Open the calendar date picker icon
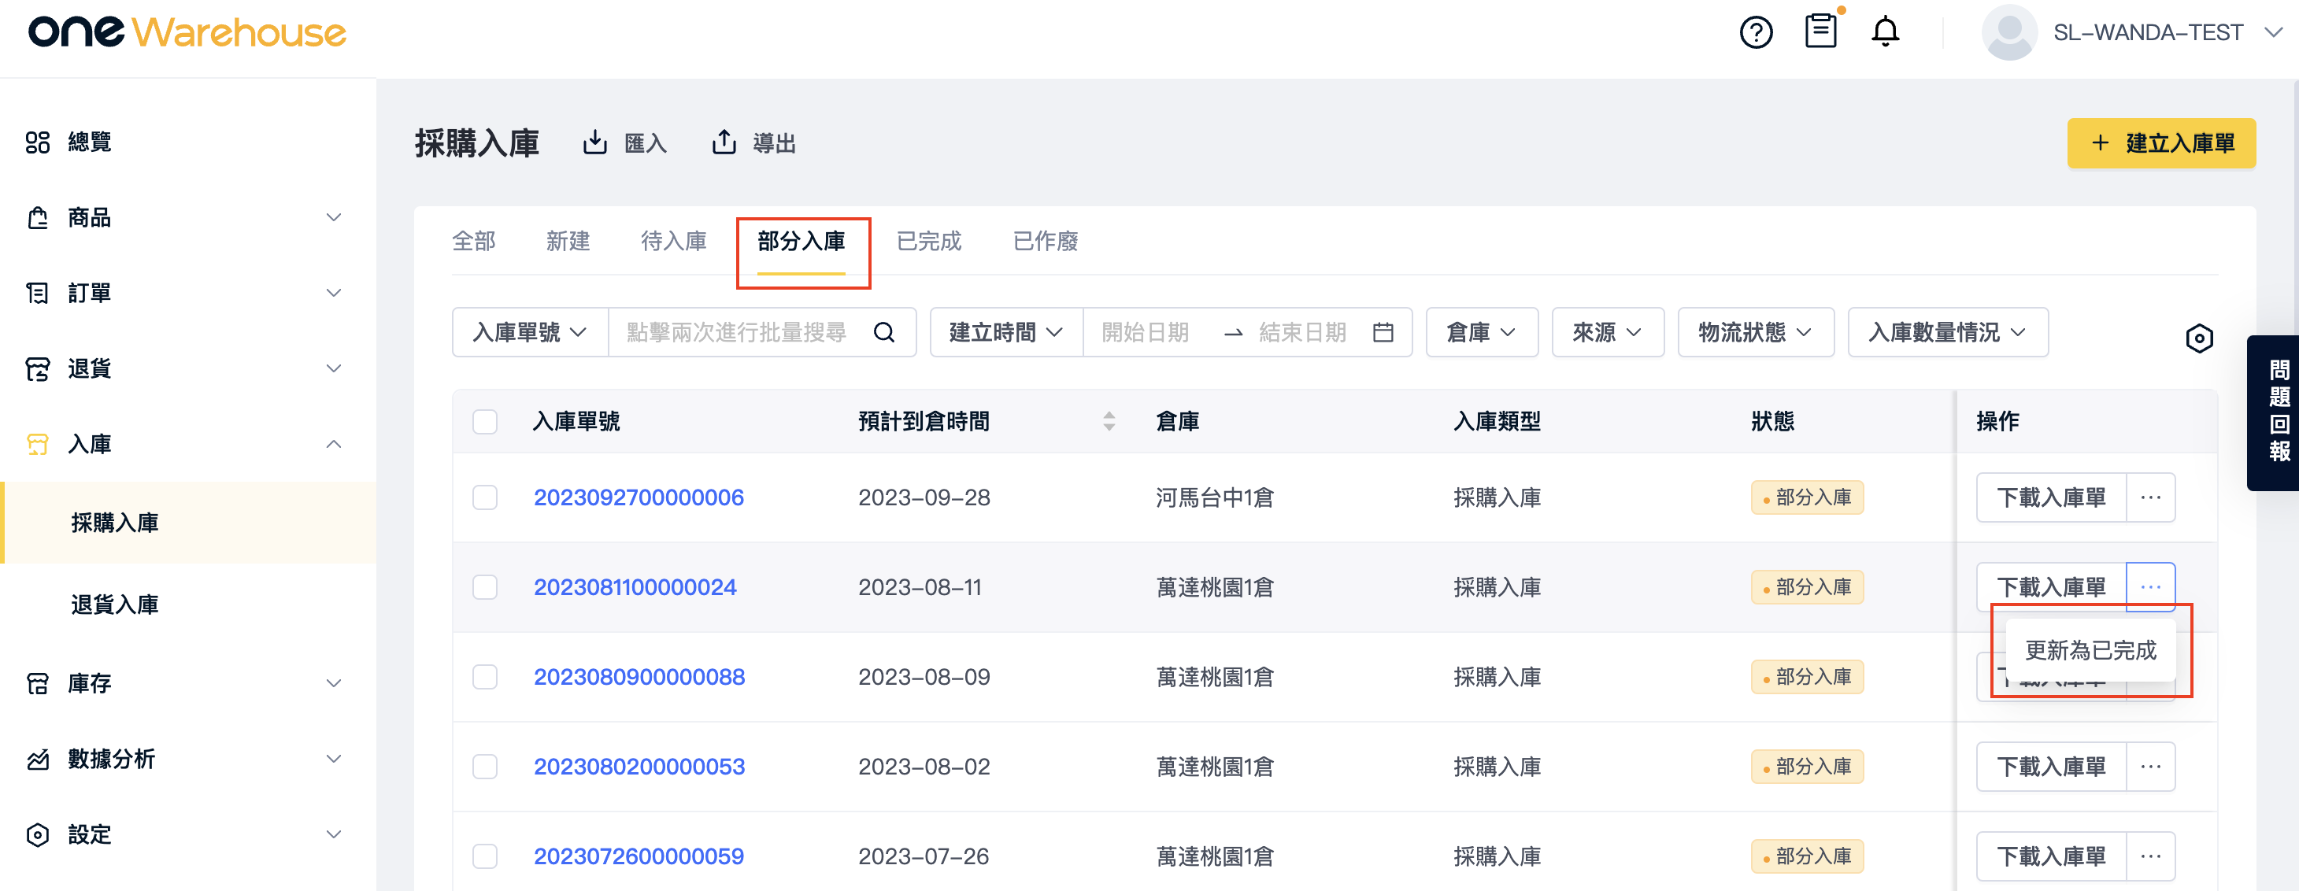Image resolution: width=2299 pixels, height=891 pixels. click(1383, 333)
